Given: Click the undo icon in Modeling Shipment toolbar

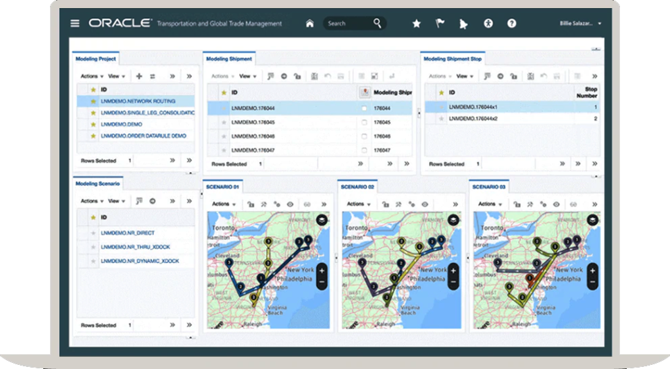Looking at the screenshot, I should (x=328, y=76).
